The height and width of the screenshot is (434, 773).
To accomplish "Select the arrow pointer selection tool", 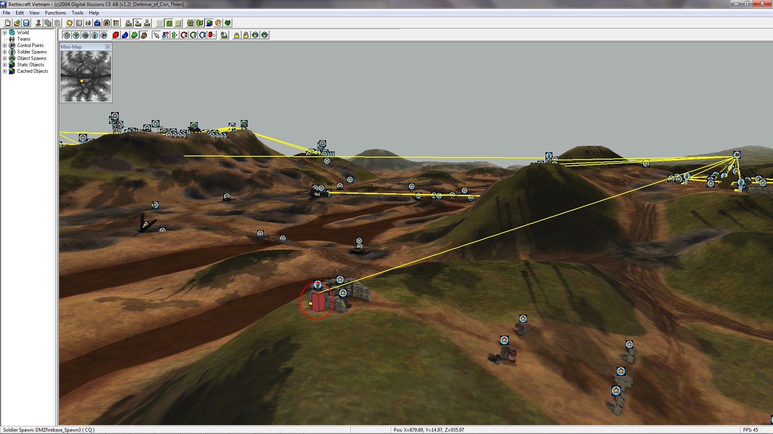I will tap(156, 35).
